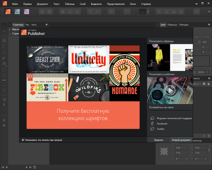
Task: Switch to the Publisher persona icon
Action: tap(8, 12)
